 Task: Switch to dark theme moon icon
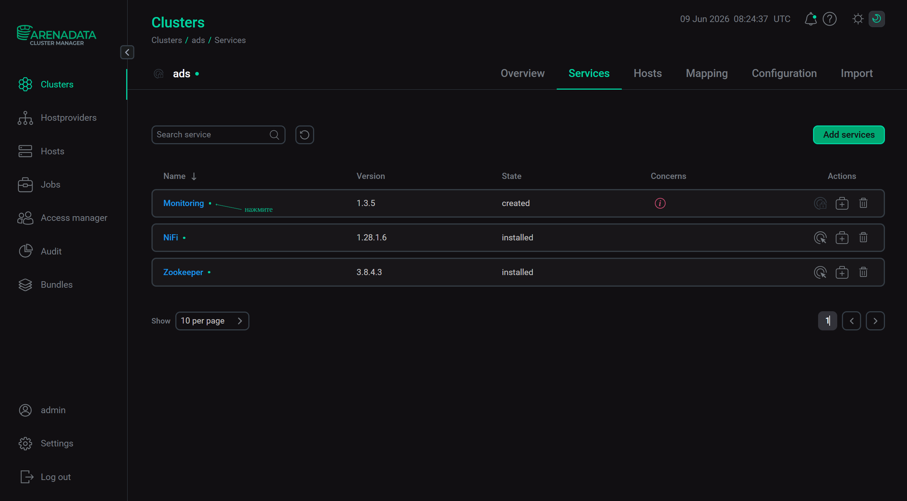click(x=877, y=19)
